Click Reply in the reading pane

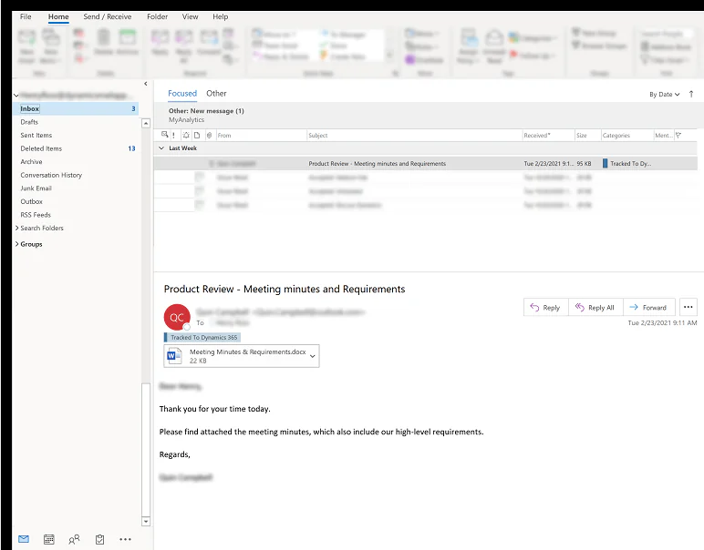tap(546, 308)
